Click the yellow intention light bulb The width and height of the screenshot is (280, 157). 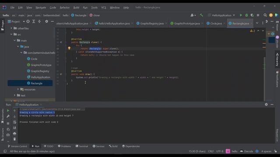pyautogui.click(x=69, y=48)
